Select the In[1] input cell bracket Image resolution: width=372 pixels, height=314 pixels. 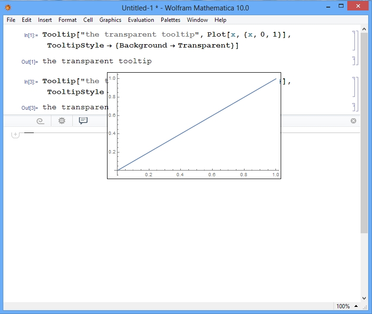pyautogui.click(x=353, y=40)
